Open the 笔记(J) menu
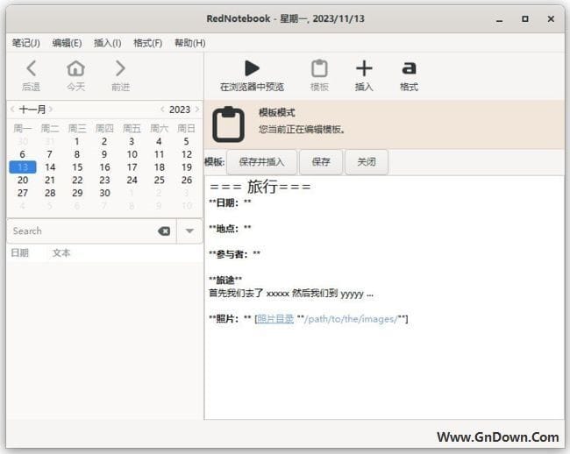Screen dimensions: 570x454 tap(25, 43)
